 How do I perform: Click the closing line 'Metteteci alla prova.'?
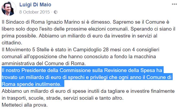[25, 105]
